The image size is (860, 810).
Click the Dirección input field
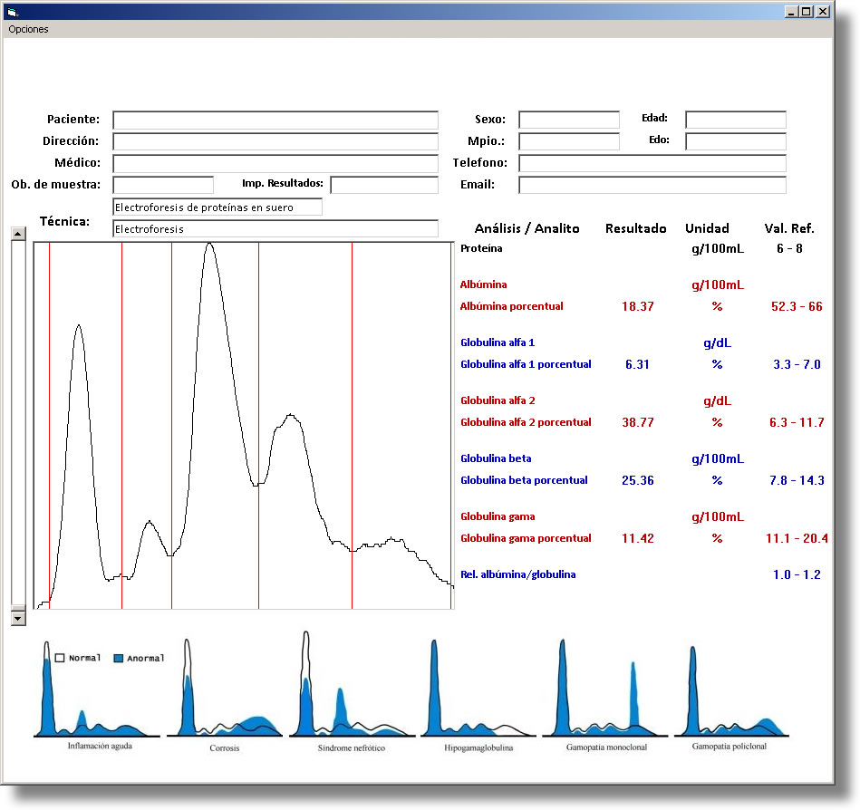275,142
